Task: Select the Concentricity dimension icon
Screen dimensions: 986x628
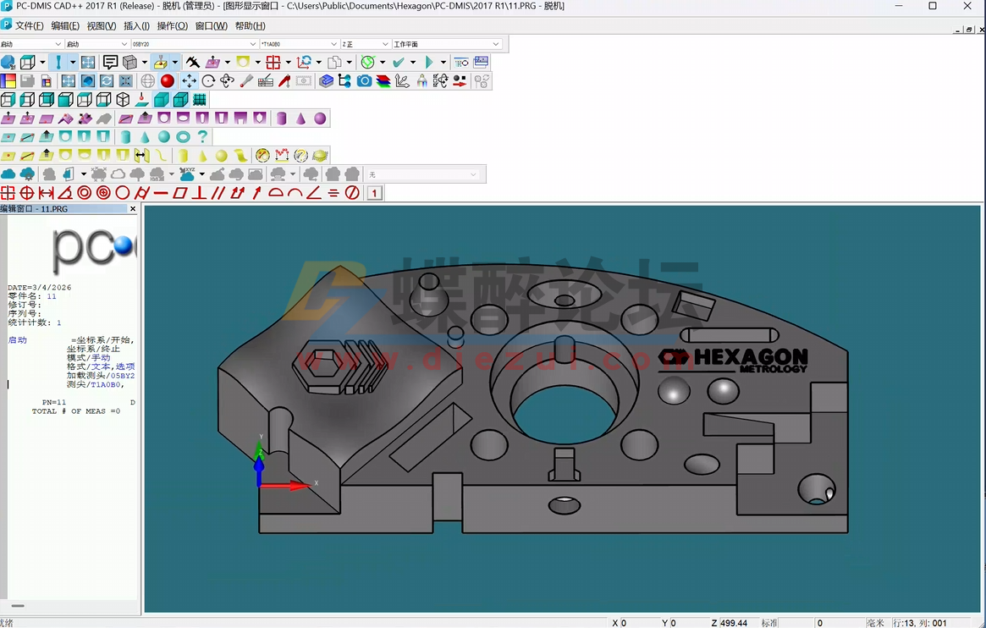Action: [85, 193]
